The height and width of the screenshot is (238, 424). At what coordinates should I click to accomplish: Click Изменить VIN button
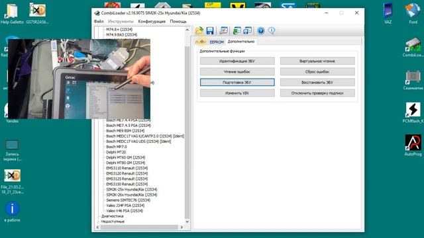237,93
